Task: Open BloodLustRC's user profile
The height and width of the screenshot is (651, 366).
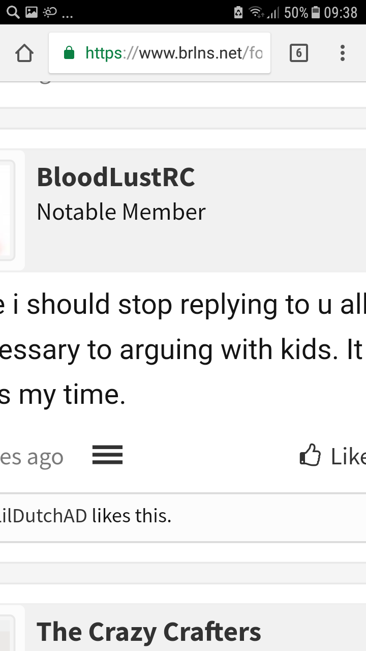Action: 116,177
